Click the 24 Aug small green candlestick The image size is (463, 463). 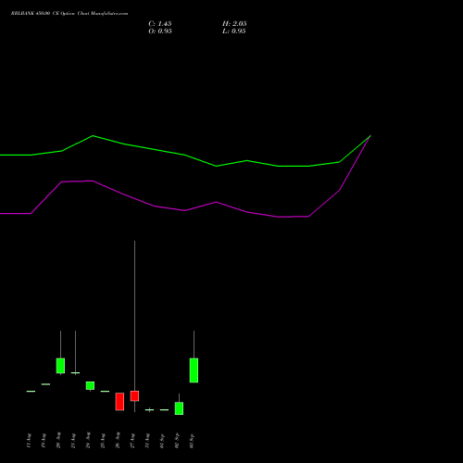click(x=90, y=386)
